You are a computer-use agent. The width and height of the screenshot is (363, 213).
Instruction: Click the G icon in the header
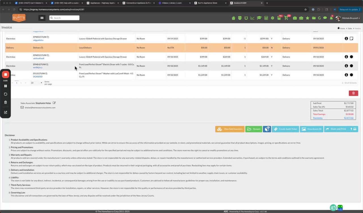click(x=319, y=18)
